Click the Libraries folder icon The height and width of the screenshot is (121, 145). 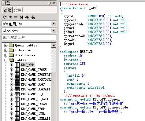[11, 50]
